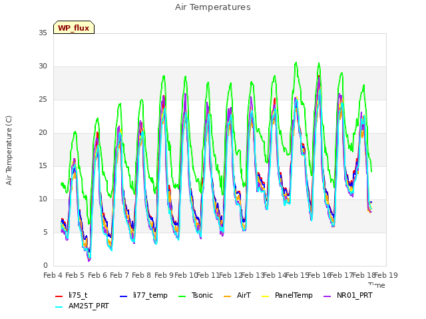Screen dimensions: 426x319
Task: Click the 10 y-axis tick label
Action: pyautogui.click(x=43, y=199)
